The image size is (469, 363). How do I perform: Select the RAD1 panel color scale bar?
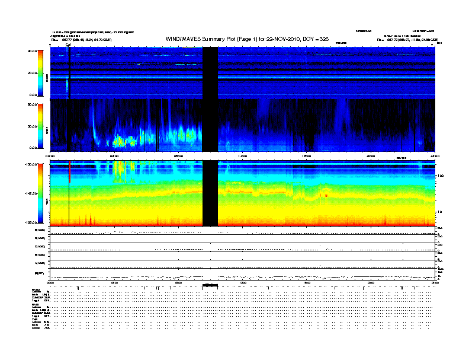40,126
